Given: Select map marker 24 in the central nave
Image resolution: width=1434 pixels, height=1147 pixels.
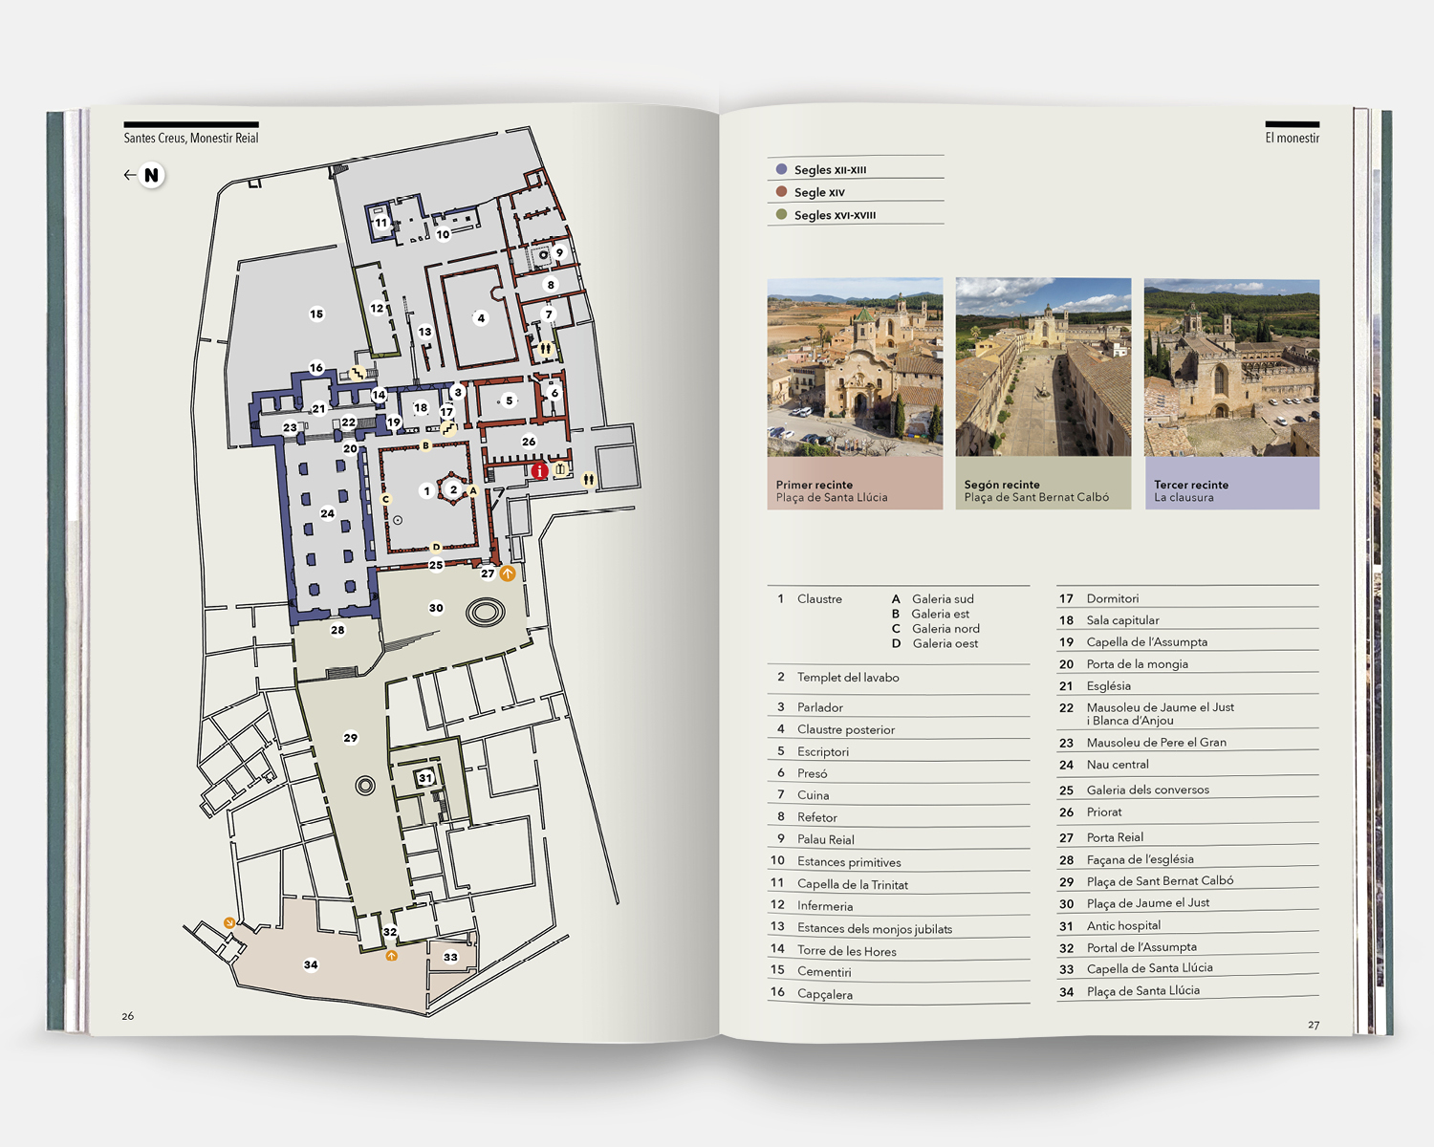Looking at the screenshot, I should [327, 513].
